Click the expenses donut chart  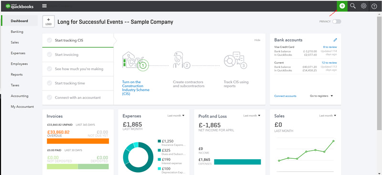pos(138,157)
